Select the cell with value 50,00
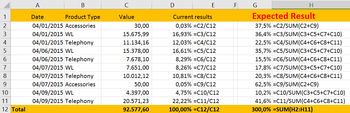The width and height of the screenshot is (350, 113). click(x=126, y=84)
